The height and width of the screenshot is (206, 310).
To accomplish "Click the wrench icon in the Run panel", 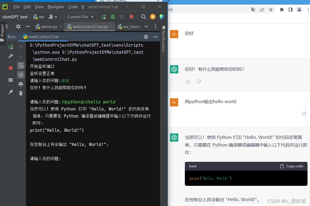I will click(11, 56).
